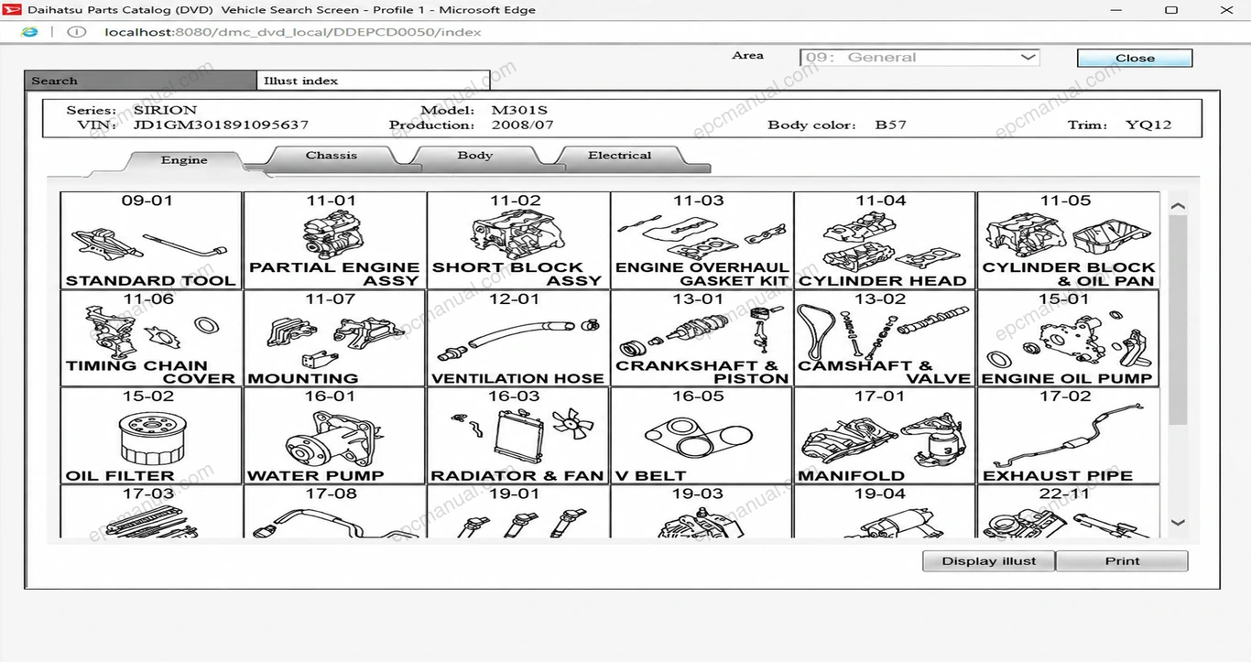Image resolution: width=1251 pixels, height=662 pixels.
Task: Click the scroll down arrow of illustration list
Action: pos(1178,523)
